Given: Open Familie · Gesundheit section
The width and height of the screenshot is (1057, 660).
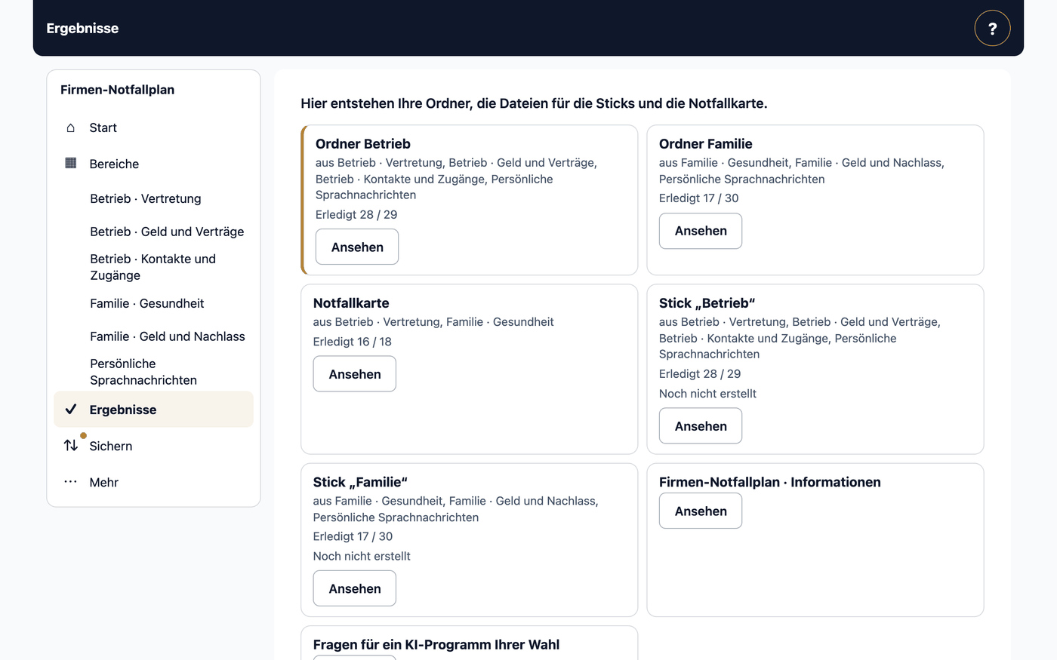Looking at the screenshot, I should pyautogui.click(x=147, y=303).
